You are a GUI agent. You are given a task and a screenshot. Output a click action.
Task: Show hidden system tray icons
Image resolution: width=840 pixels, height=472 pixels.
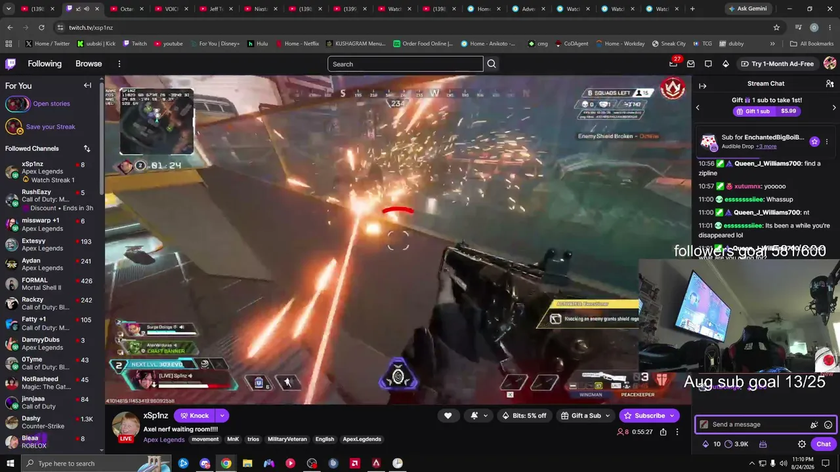(751, 463)
